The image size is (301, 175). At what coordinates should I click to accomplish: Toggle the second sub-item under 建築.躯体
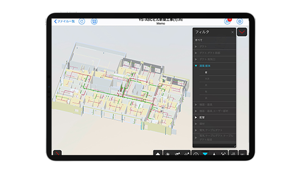pos(218,79)
